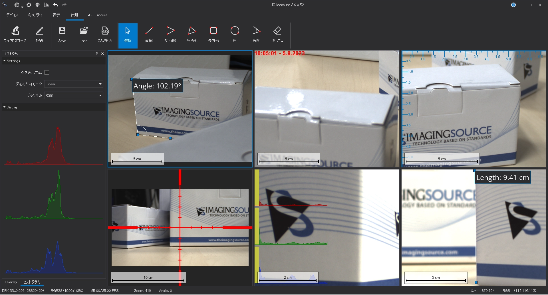Select the マイクロスコープ microscope tool

click(x=15, y=35)
